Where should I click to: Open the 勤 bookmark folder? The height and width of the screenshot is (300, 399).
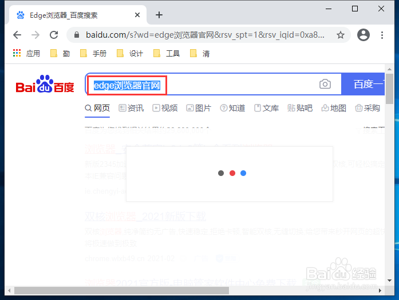(60, 53)
